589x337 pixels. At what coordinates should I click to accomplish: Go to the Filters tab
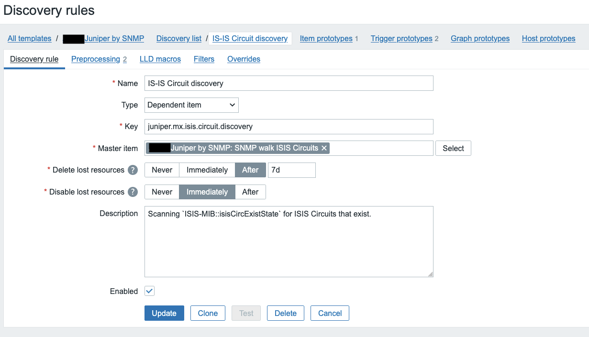pos(204,59)
